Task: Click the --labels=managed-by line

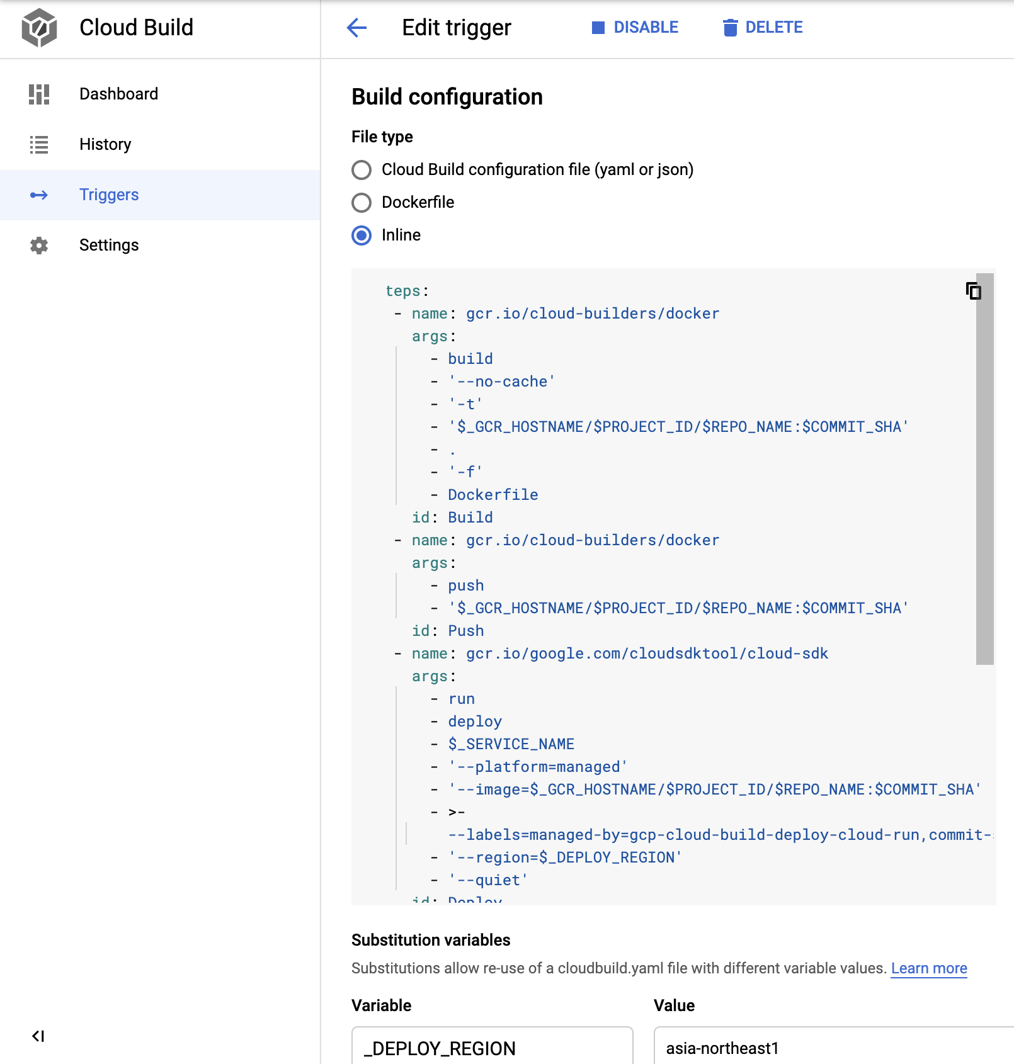Action: click(721, 835)
